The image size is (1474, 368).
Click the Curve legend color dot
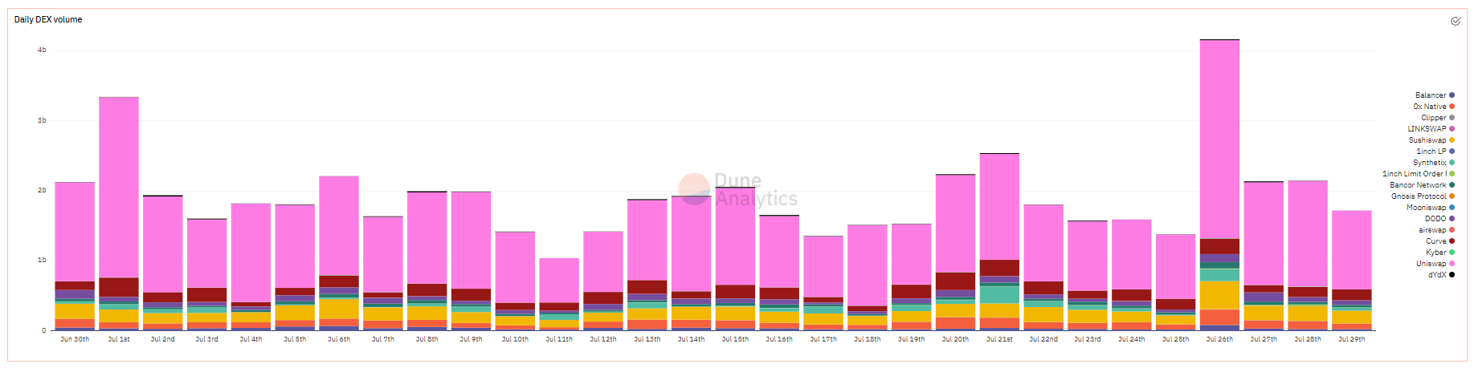tap(1452, 241)
